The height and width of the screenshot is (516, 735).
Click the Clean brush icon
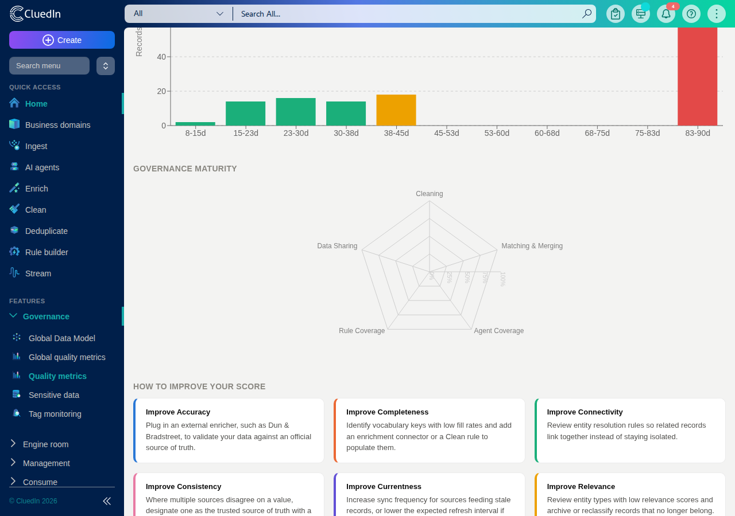pyautogui.click(x=14, y=209)
